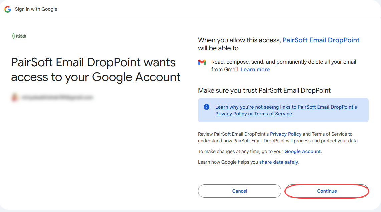Click the Terms of Service text in review paragraph
Viewport: 381px width, 212px height.
click(327, 134)
